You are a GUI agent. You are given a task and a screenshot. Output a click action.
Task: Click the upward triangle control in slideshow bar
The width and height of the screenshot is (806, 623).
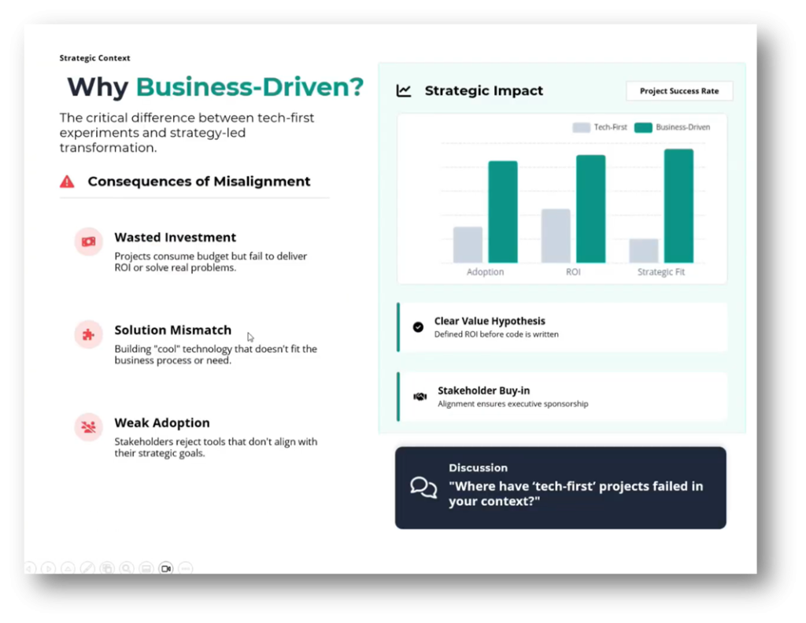[68, 568]
